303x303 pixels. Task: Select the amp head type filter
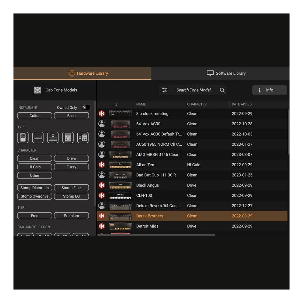(x=38, y=137)
